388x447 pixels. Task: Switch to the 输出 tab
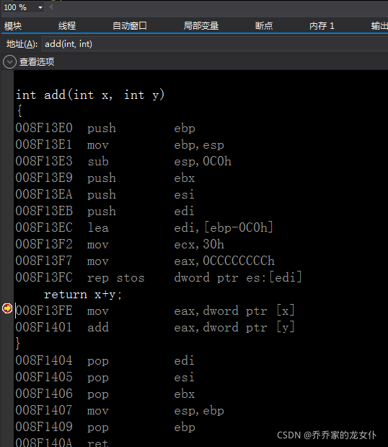point(379,26)
